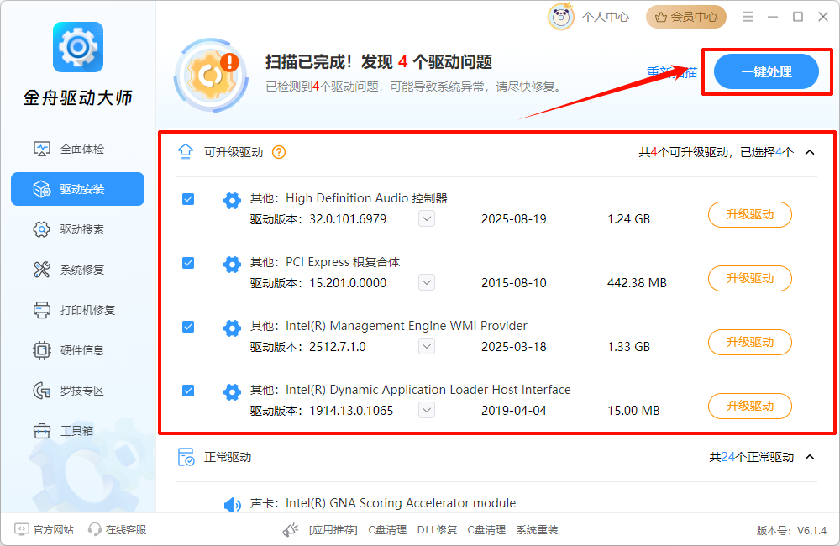Open version dropdown for 1914.13.0.1065
Viewport: 840px width, 546px height.
tap(427, 410)
